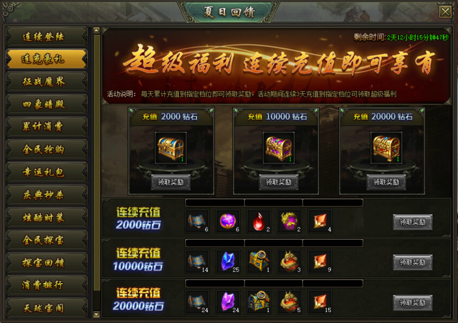Click the sidebar scroll down arrow
Viewport: 458px width, 323px height.
pos(96,314)
